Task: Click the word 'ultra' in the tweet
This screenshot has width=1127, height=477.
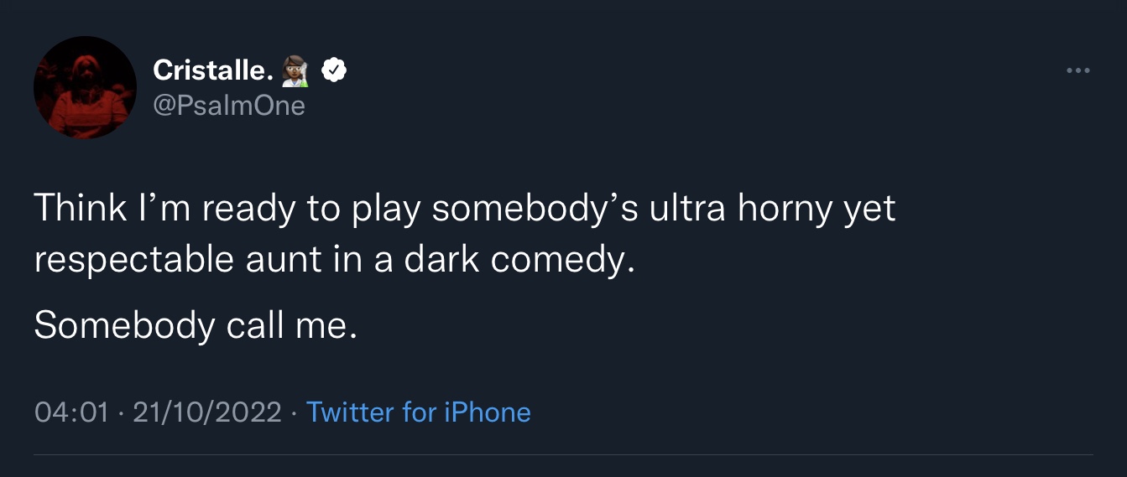Action: click(688, 209)
